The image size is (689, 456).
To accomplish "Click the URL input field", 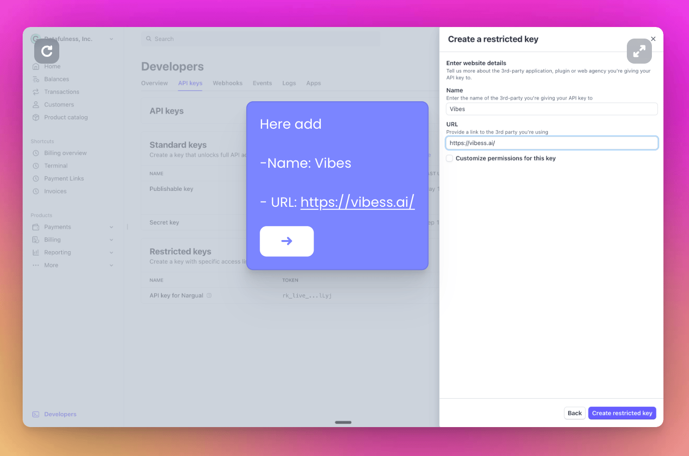I will coord(552,143).
